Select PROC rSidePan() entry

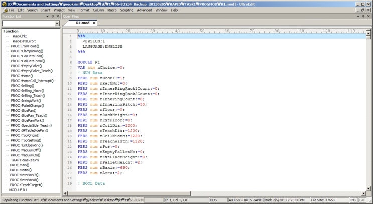23,111
